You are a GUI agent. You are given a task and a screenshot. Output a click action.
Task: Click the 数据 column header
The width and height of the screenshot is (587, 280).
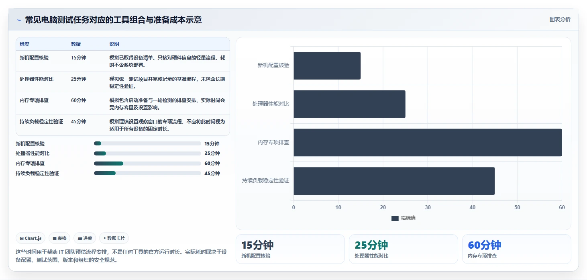(x=76, y=44)
